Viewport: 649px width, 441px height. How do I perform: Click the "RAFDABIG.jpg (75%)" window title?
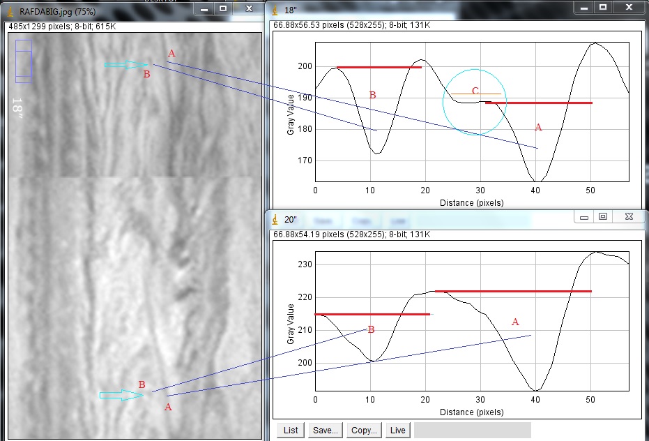58,12
